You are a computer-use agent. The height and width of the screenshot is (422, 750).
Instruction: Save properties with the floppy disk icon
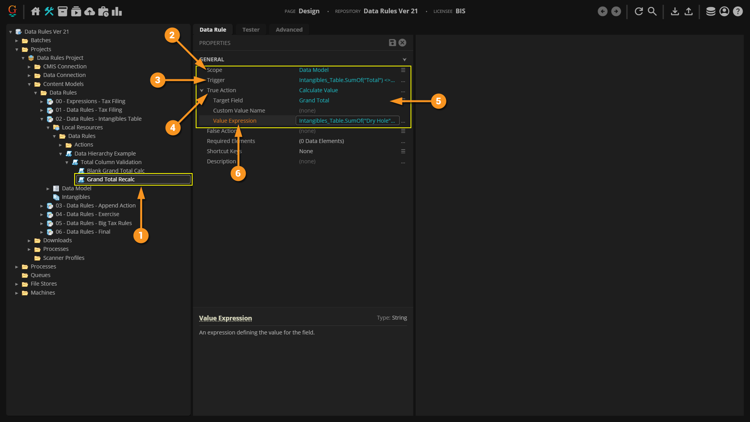392,43
